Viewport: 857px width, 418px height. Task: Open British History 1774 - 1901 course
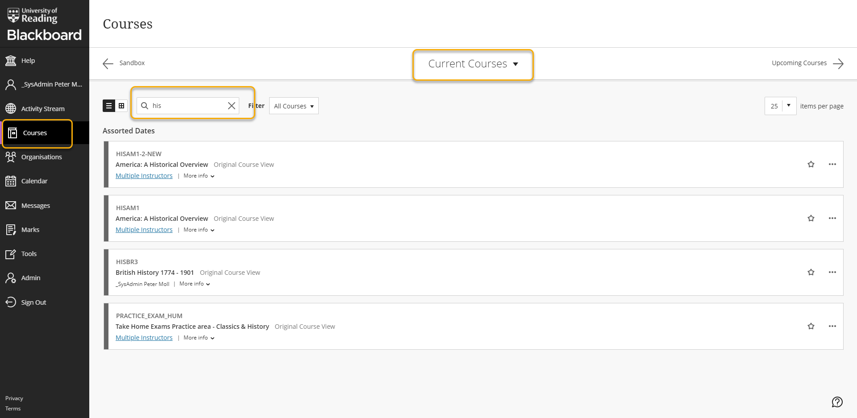click(x=154, y=273)
